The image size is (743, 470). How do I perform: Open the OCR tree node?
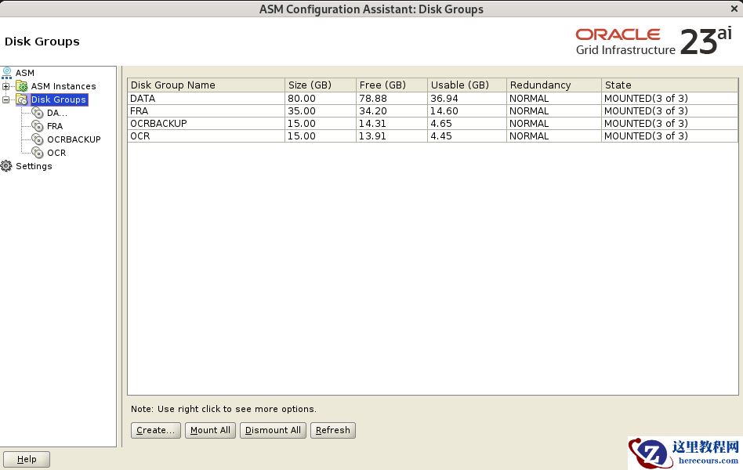pos(56,153)
